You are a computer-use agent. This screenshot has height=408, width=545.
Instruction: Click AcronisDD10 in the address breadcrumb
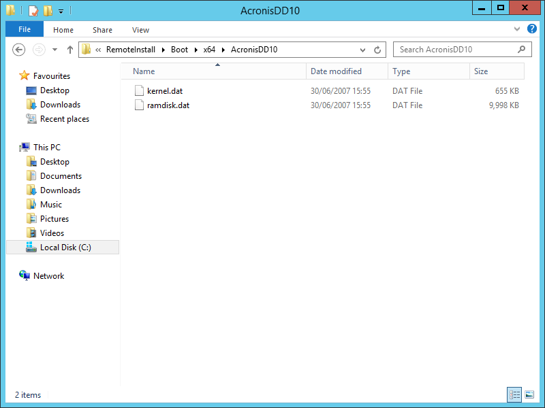point(254,50)
